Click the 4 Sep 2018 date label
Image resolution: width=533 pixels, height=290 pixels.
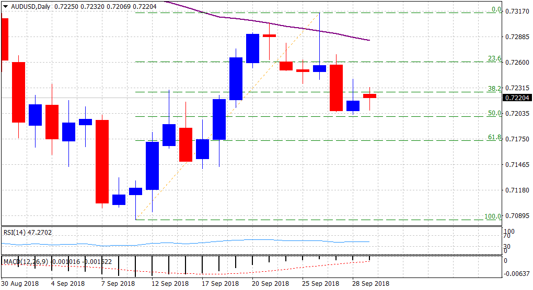click(68, 283)
